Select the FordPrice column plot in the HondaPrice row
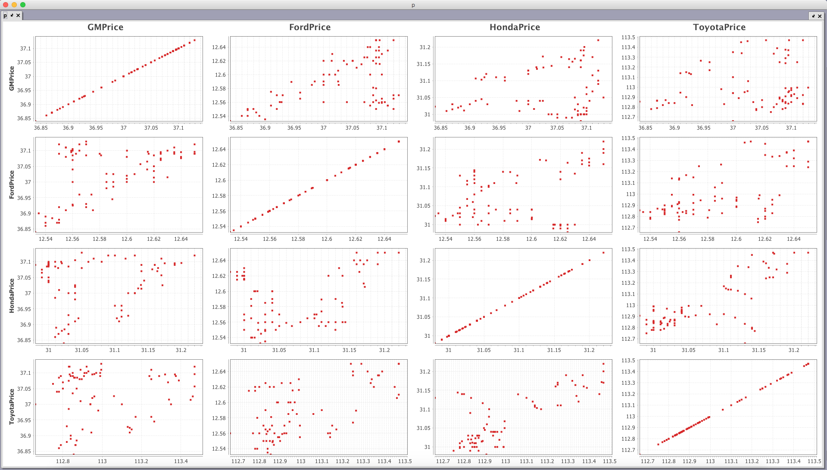Image resolution: width=827 pixels, height=470 pixels. [319, 296]
